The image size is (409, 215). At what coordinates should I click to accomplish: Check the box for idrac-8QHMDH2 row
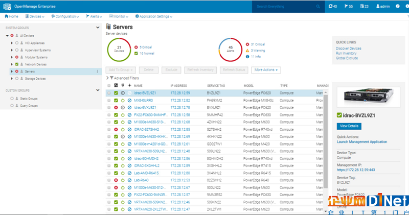pyautogui.click(x=109, y=158)
